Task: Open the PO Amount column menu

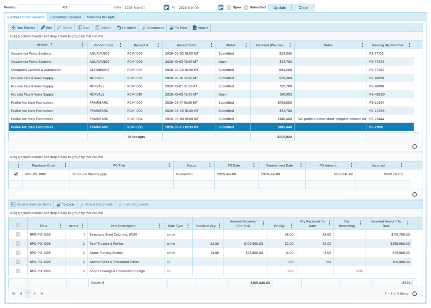Action: 351,165
